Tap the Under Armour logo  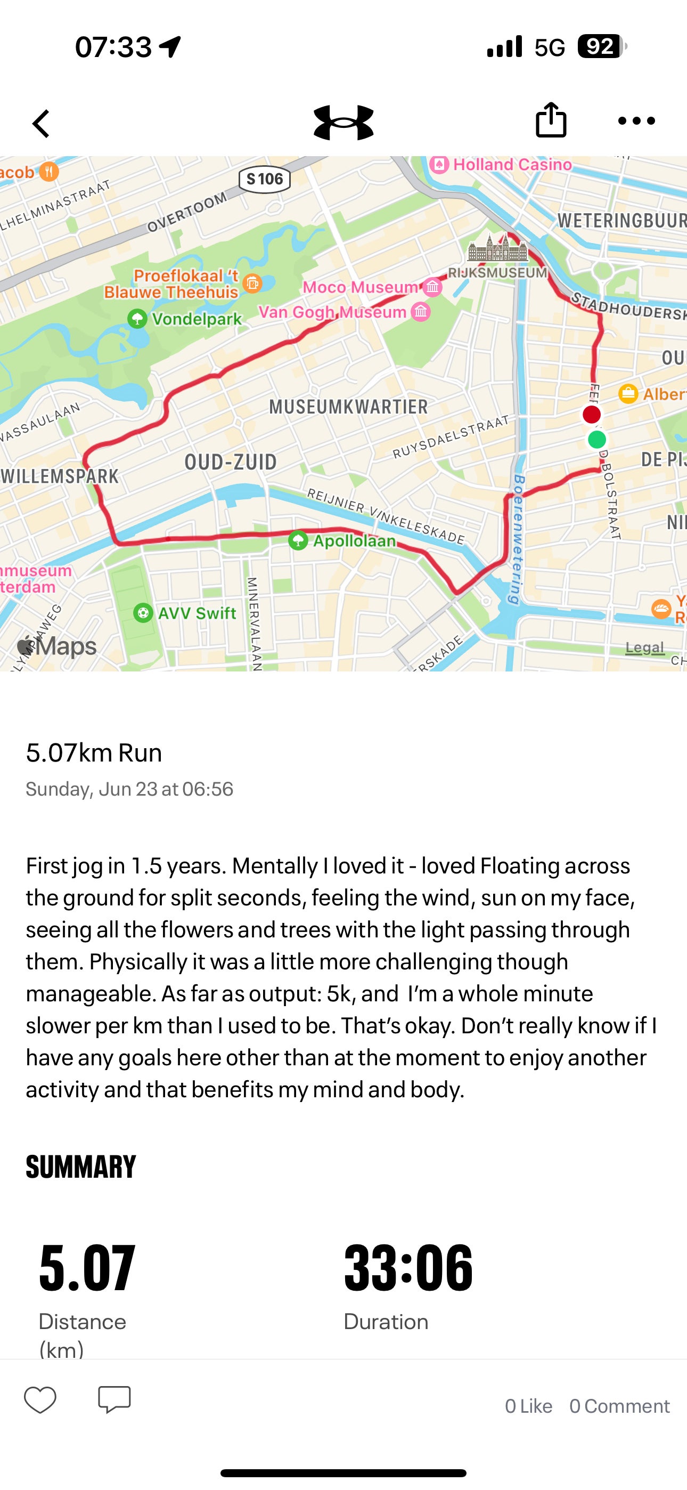343,123
